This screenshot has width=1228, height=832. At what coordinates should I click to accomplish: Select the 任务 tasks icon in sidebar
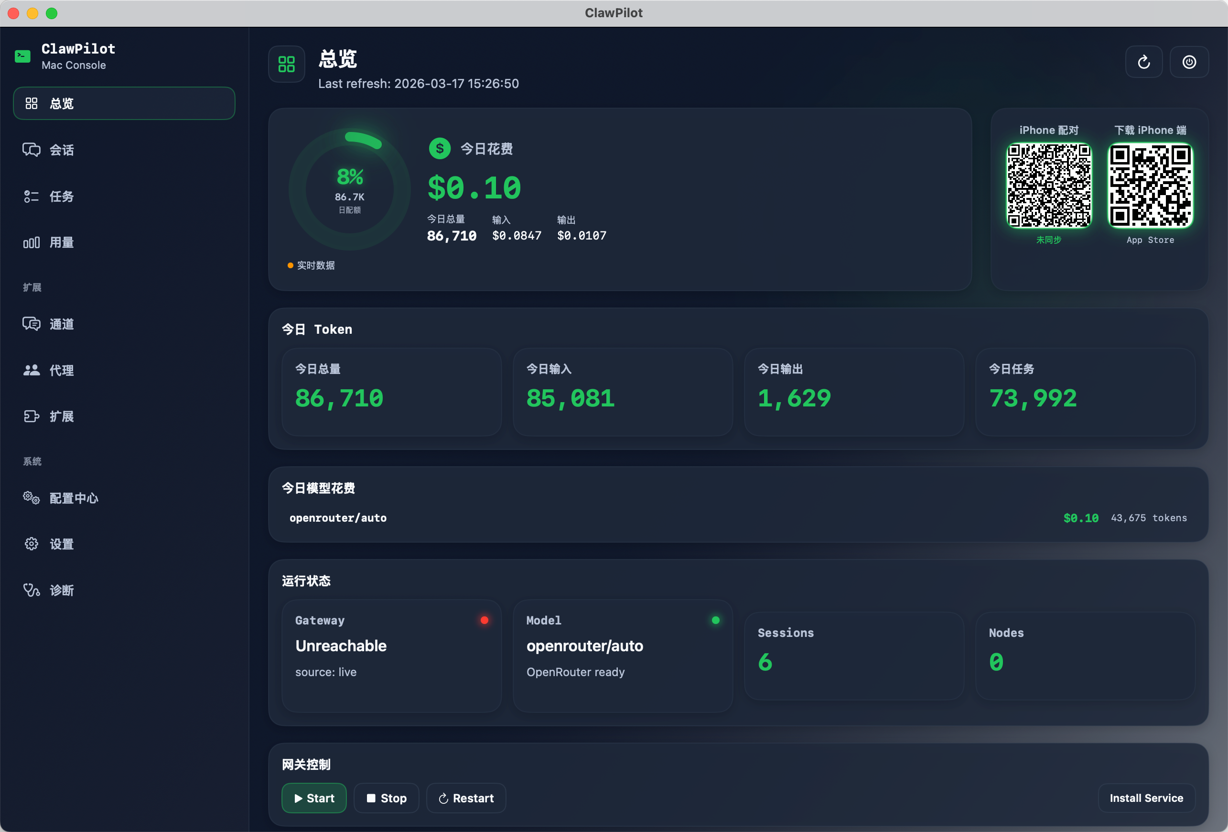[x=32, y=196]
